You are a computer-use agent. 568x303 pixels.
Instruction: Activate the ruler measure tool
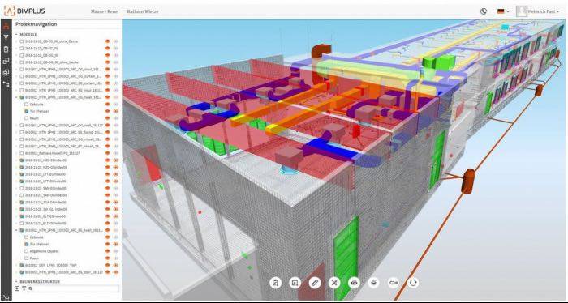(x=315, y=283)
